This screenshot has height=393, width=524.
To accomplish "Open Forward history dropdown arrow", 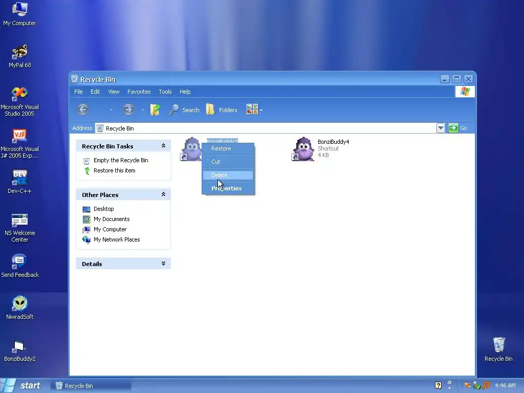I will 143,110.
